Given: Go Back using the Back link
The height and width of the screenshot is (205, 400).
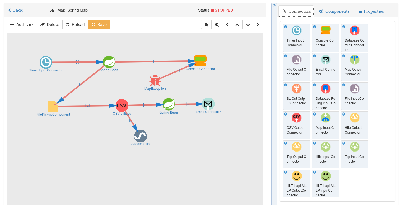Looking at the screenshot, I should point(15,10).
